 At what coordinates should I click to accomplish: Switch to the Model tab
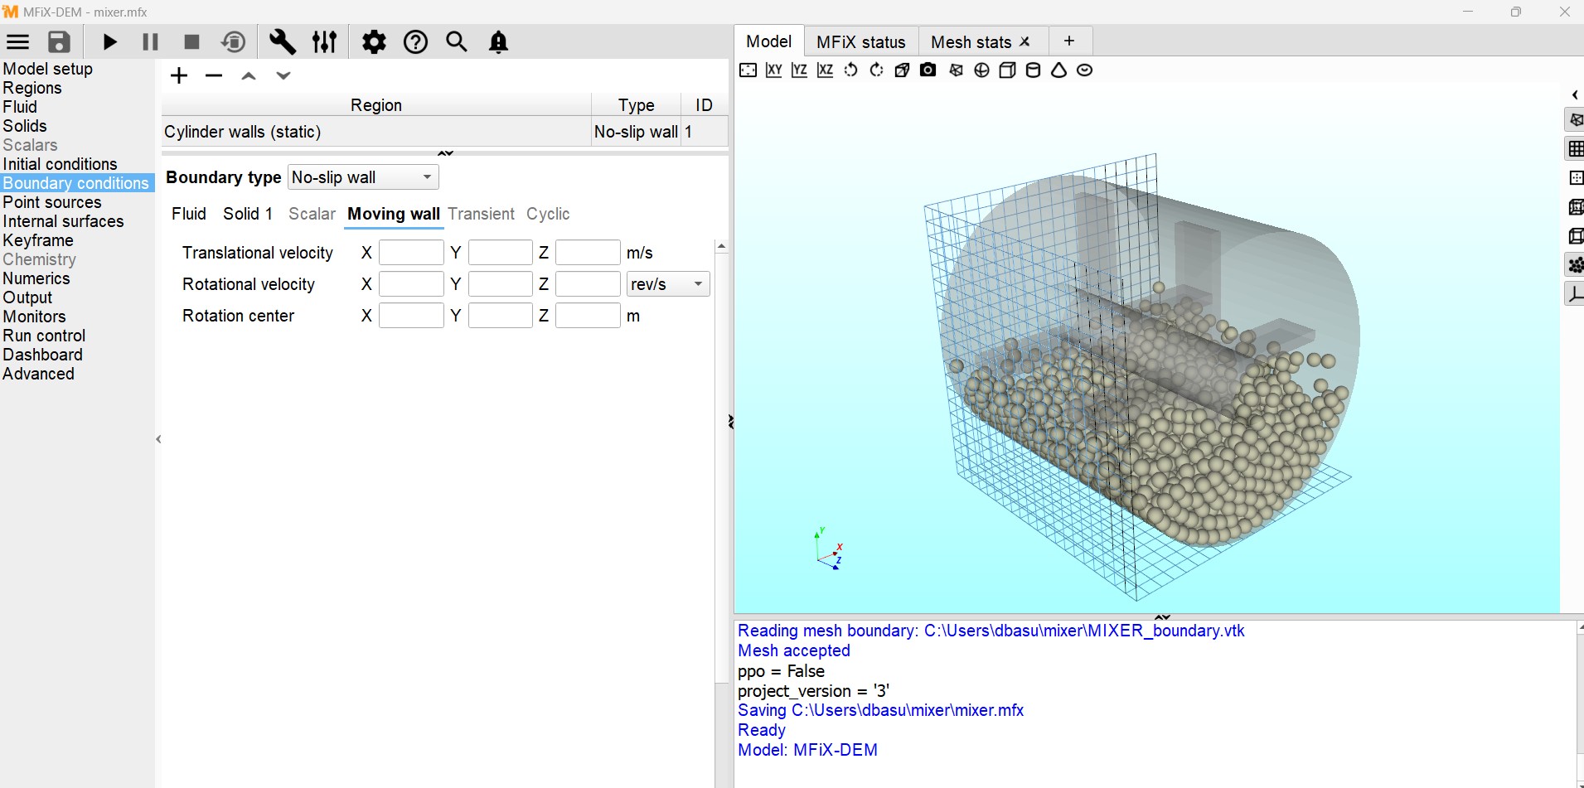[768, 41]
